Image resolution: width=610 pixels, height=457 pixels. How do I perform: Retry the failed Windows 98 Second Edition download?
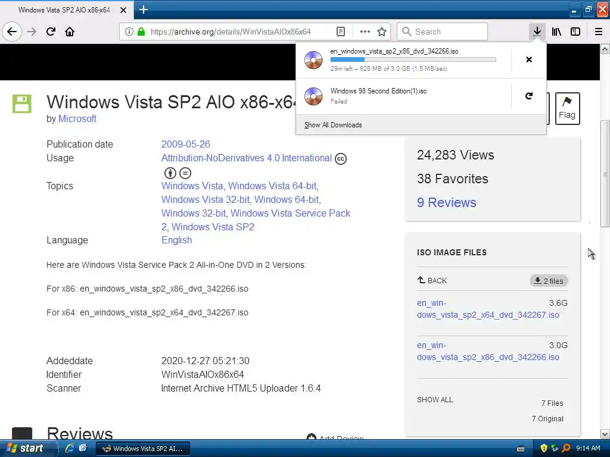529,96
